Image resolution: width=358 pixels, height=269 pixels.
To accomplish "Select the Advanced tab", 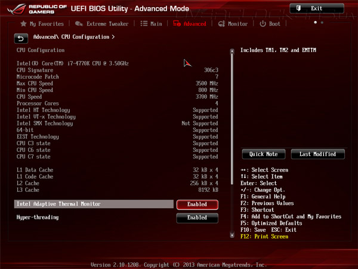I will [190, 23].
